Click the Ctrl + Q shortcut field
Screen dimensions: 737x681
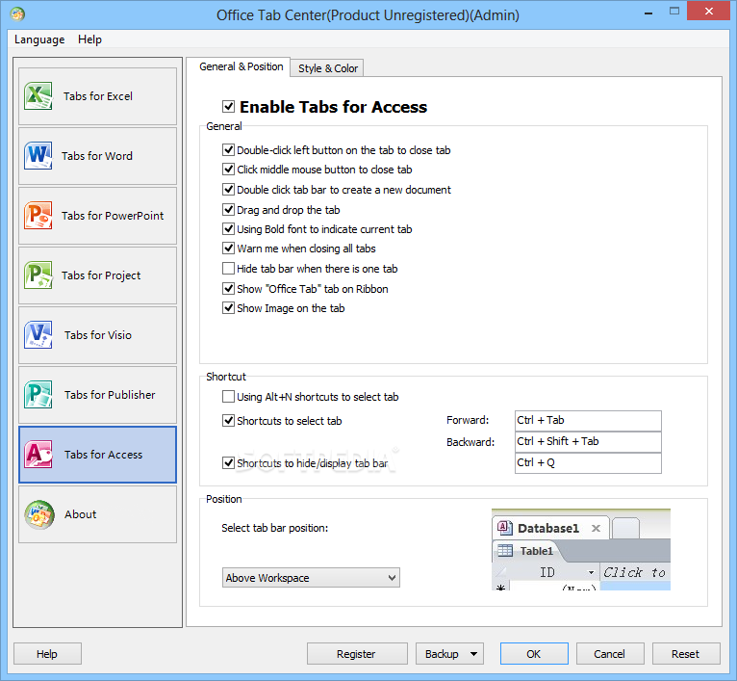point(588,462)
